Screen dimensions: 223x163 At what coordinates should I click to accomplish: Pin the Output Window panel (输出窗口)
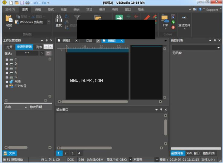(161, 110)
